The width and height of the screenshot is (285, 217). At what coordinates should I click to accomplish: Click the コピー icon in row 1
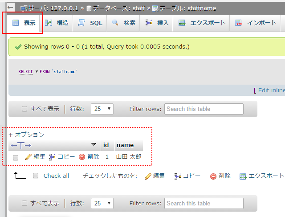[x=52, y=157]
